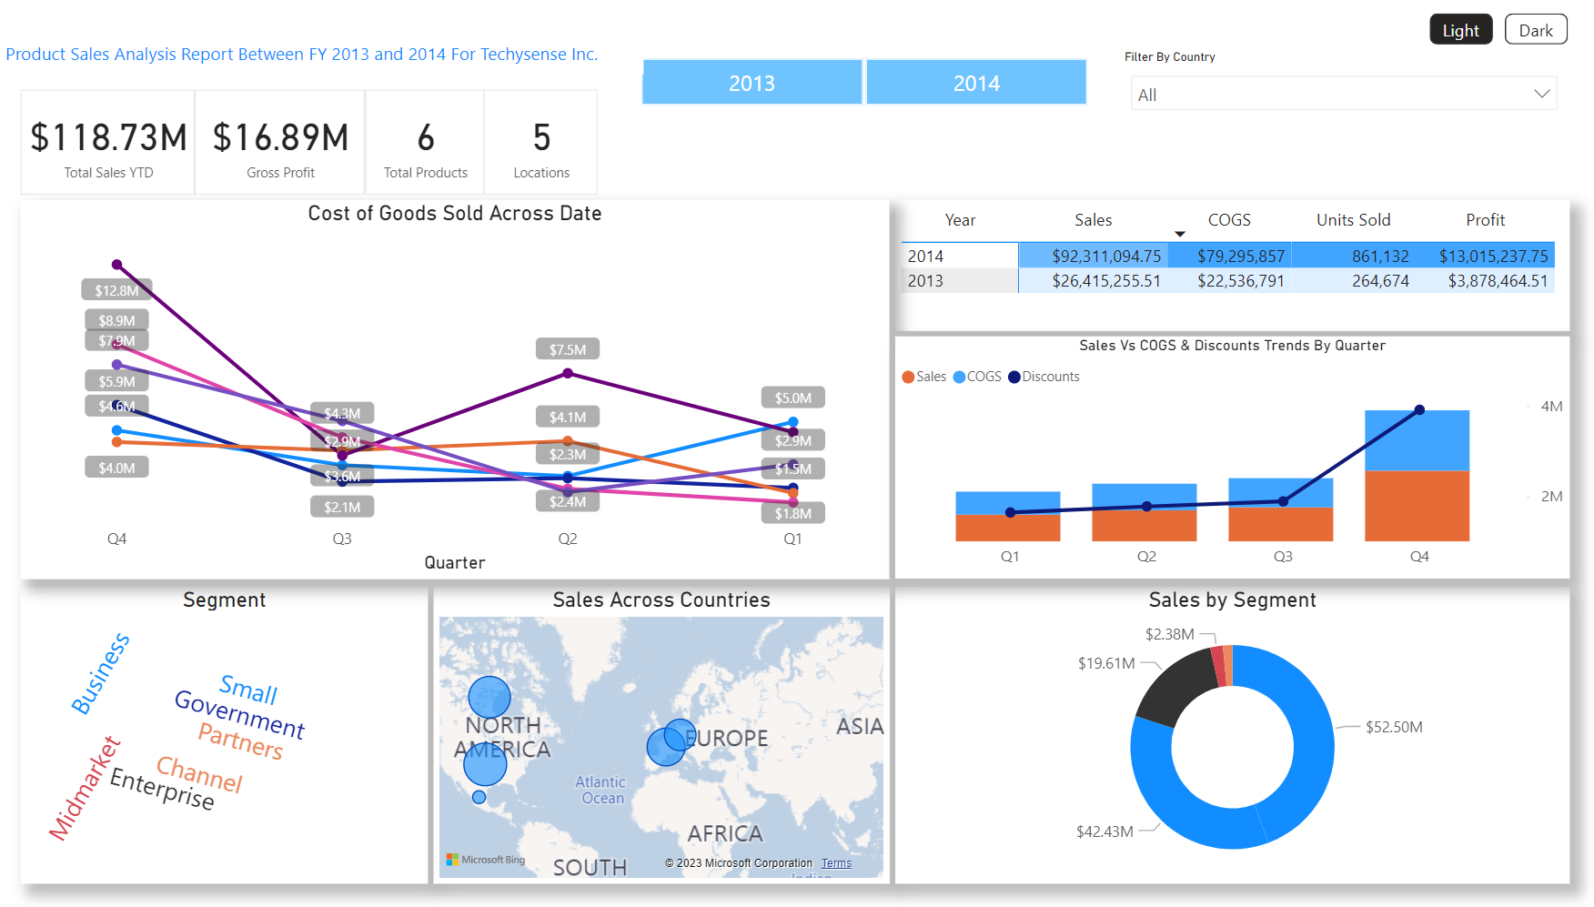The width and height of the screenshot is (1594, 907).
Task: Open the Filter By Country dropdown
Action: [1343, 95]
